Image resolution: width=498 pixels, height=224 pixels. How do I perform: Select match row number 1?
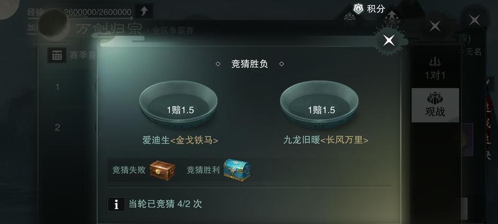[x=57, y=87]
